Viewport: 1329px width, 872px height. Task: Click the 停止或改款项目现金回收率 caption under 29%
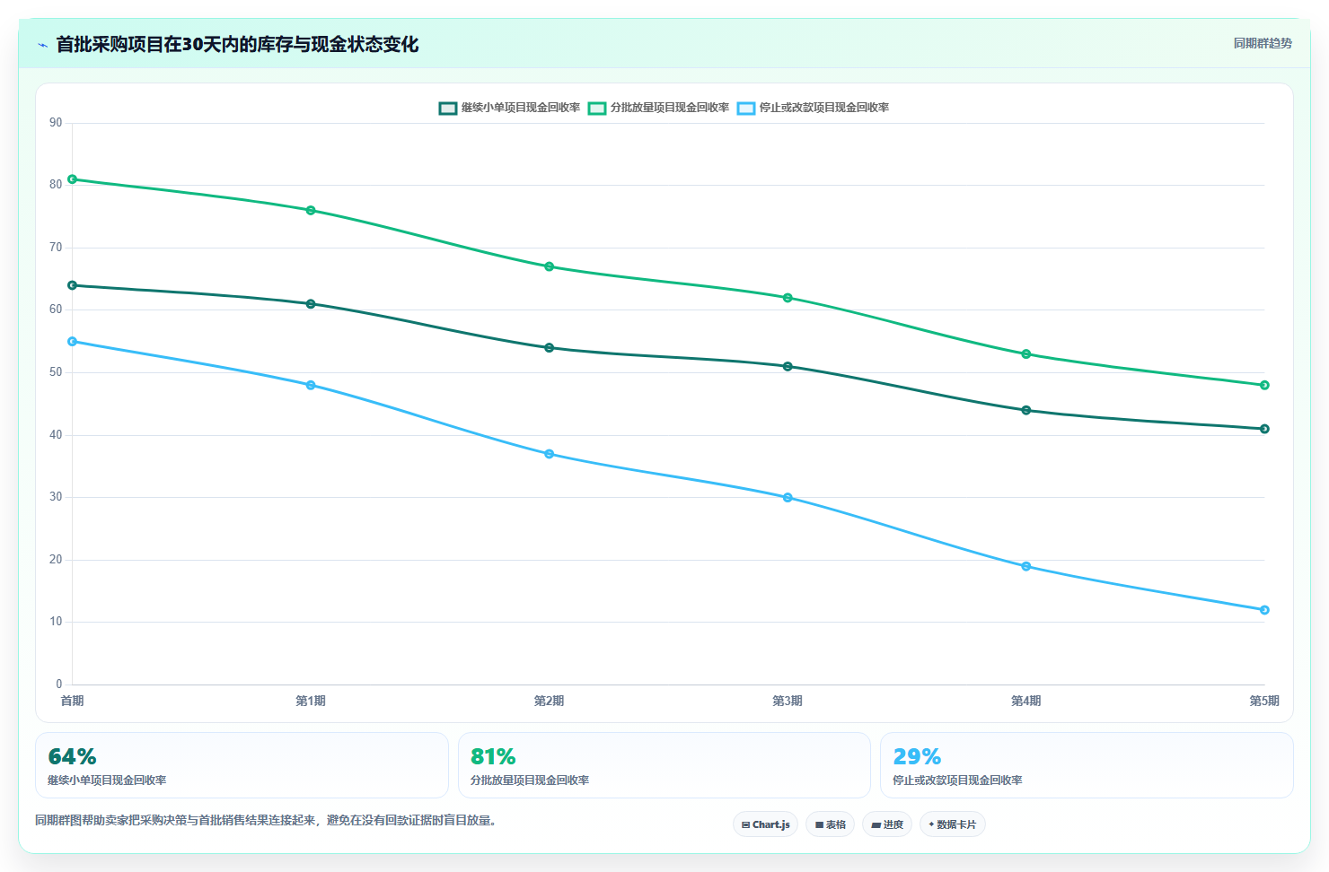[957, 780]
